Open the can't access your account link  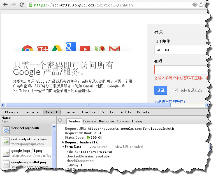pyautogui.click(x=170, y=101)
